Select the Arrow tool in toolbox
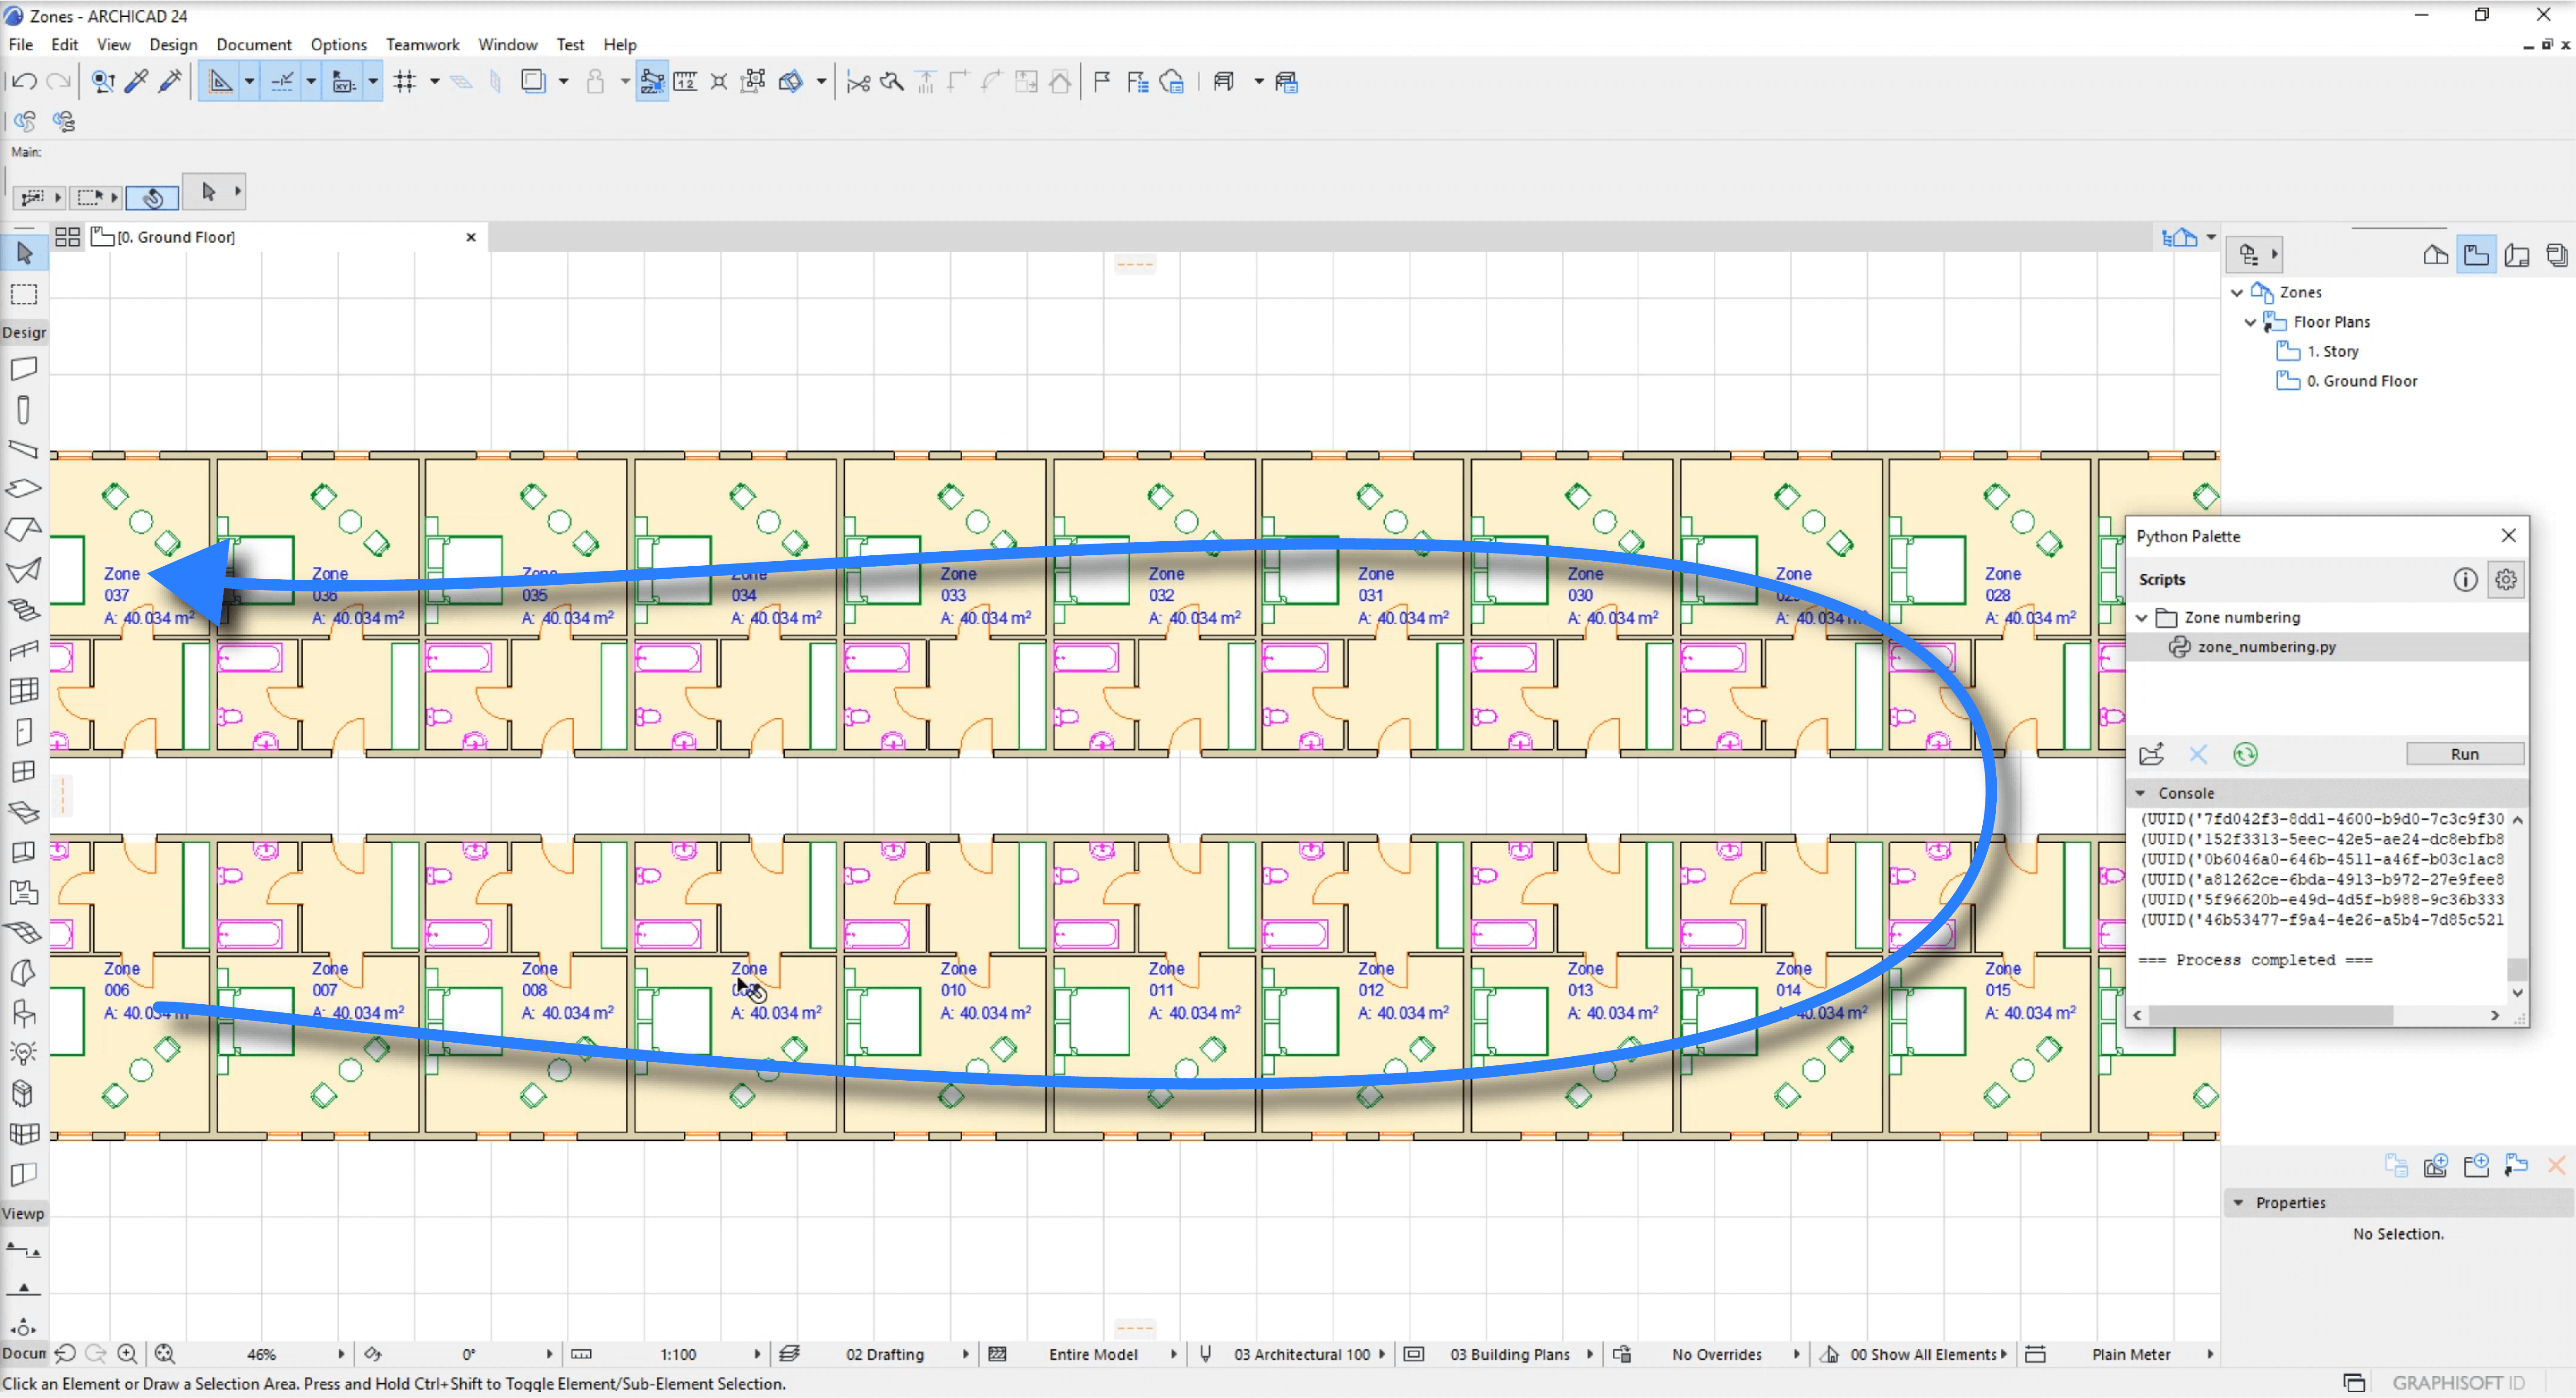 (24, 253)
